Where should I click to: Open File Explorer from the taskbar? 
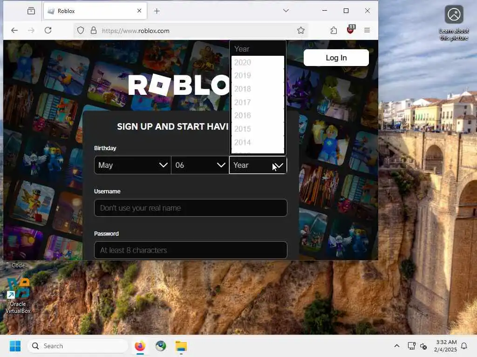click(x=181, y=346)
